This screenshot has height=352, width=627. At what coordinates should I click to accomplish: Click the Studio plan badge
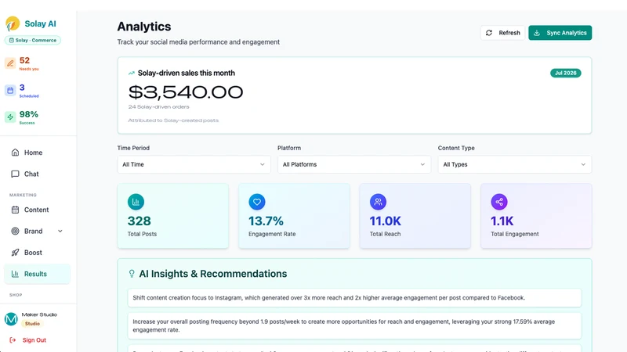pyautogui.click(x=32, y=324)
